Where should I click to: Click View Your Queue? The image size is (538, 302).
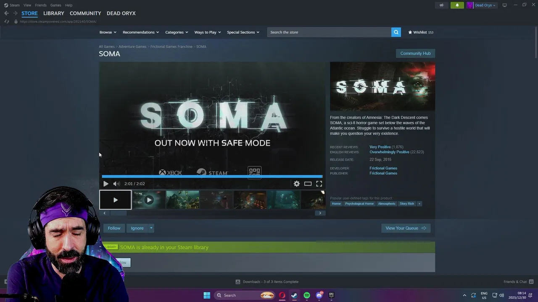tap(406, 228)
